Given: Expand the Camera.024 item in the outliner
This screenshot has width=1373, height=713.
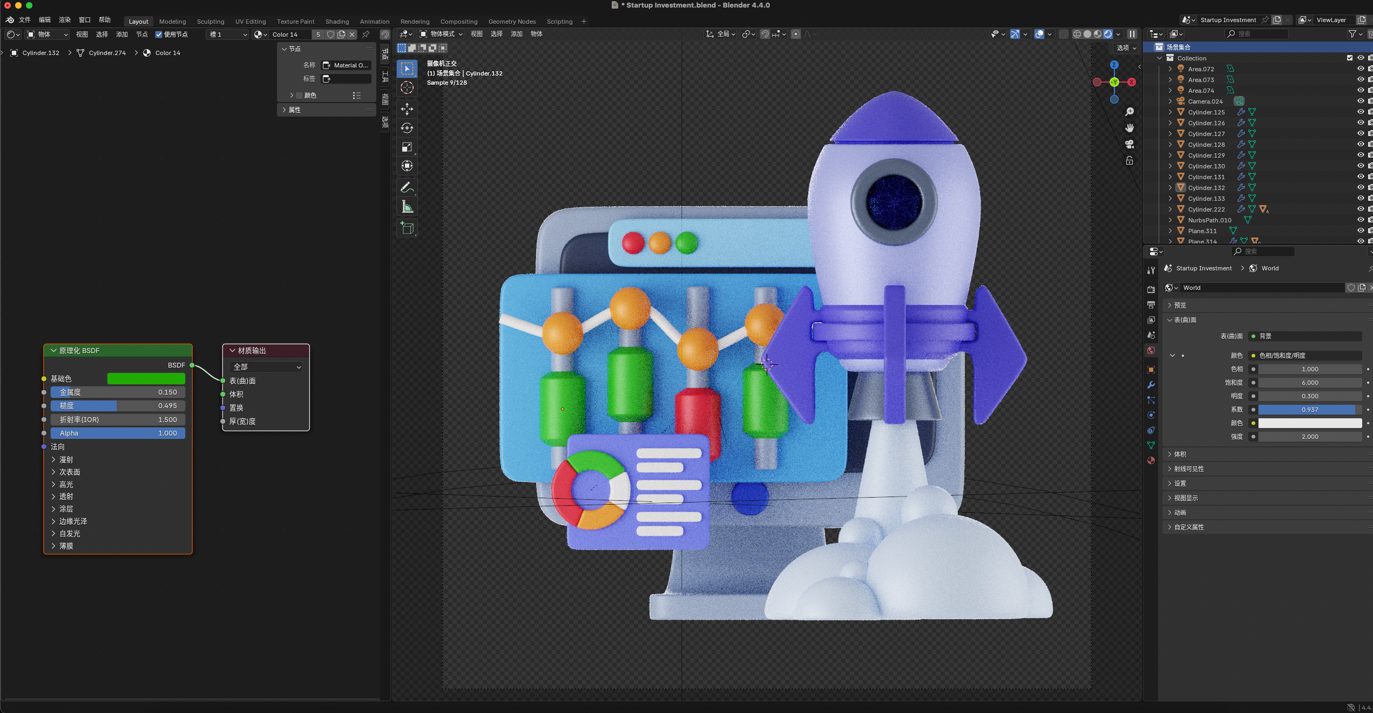Looking at the screenshot, I should (x=1170, y=101).
